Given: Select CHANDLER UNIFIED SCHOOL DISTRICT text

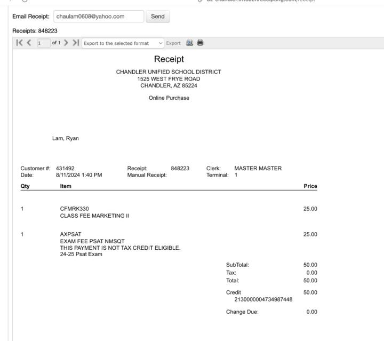Looking at the screenshot, I should pyautogui.click(x=169, y=72).
